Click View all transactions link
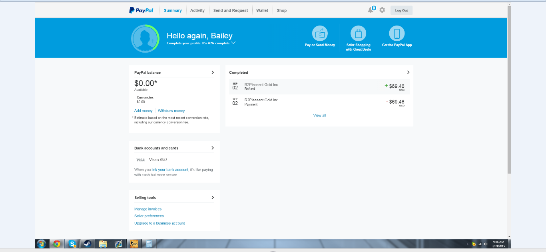Image resolution: width=546 pixels, height=252 pixels. [x=319, y=116]
